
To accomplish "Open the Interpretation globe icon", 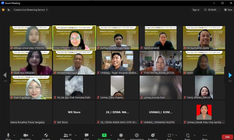I will click(x=137, y=135).
